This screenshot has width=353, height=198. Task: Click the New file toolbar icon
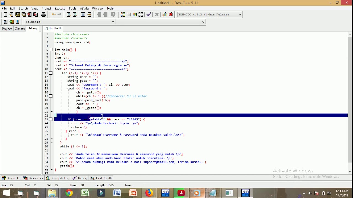(6, 15)
